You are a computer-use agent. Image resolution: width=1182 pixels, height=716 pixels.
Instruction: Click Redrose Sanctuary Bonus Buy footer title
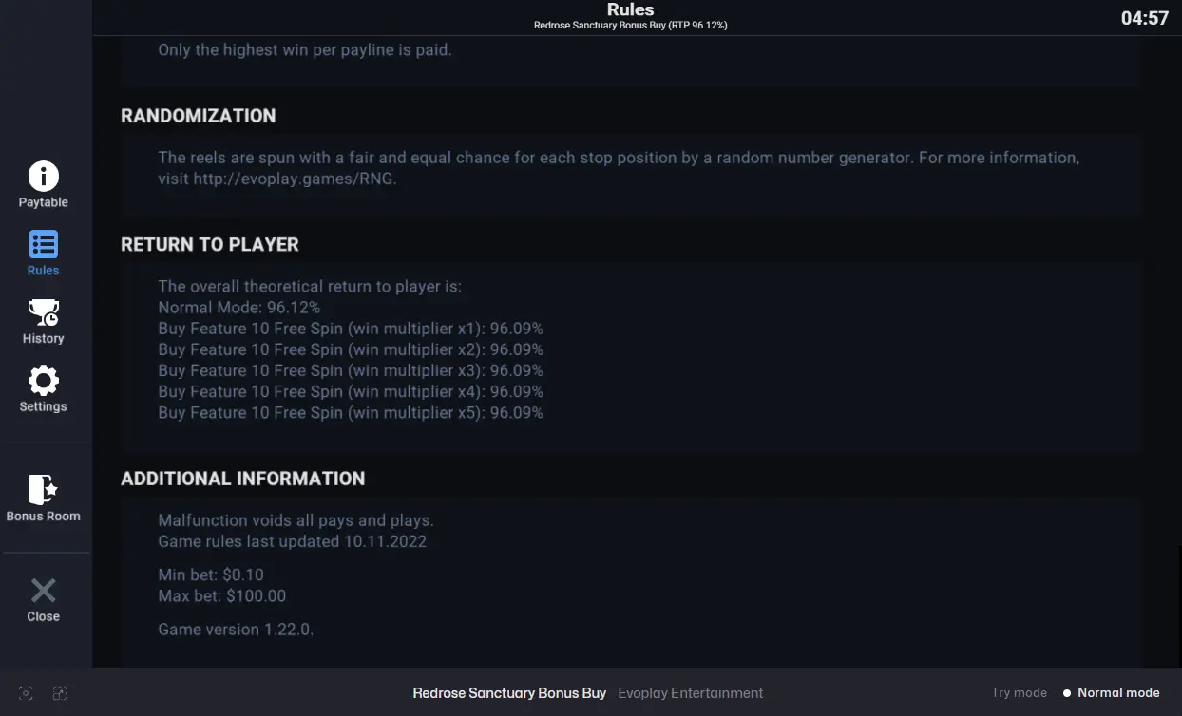(x=509, y=693)
